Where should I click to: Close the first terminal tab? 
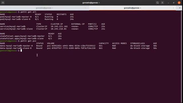[x=85, y=8]
